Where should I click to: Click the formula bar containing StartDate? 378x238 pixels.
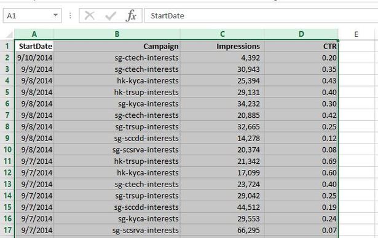(x=261, y=16)
